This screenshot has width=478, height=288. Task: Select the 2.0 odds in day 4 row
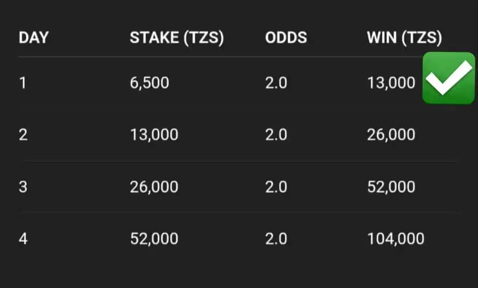[276, 238]
